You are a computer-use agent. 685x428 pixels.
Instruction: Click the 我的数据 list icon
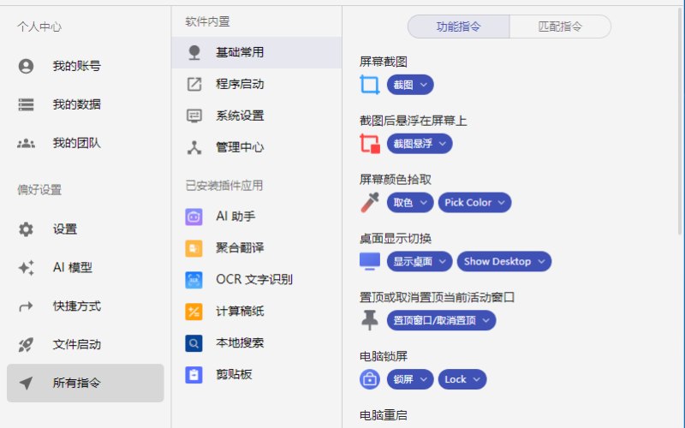coord(26,104)
